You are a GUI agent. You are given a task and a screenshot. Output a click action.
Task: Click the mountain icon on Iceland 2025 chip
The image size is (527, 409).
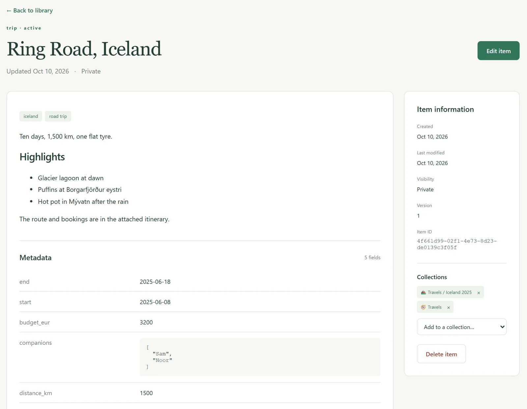(423, 292)
